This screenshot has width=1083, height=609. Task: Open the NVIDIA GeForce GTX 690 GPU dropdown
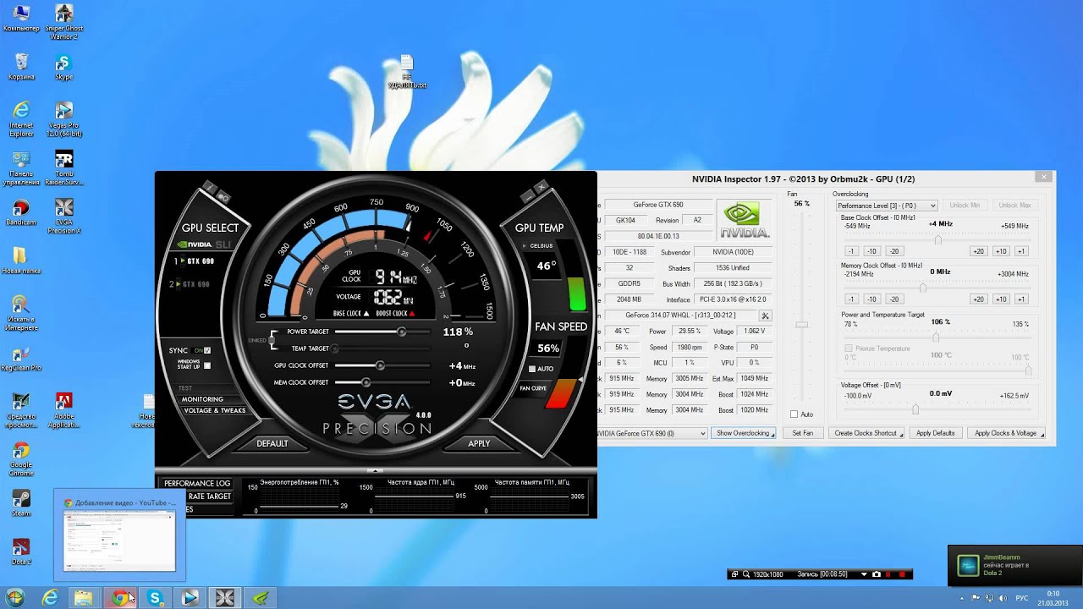coord(652,433)
